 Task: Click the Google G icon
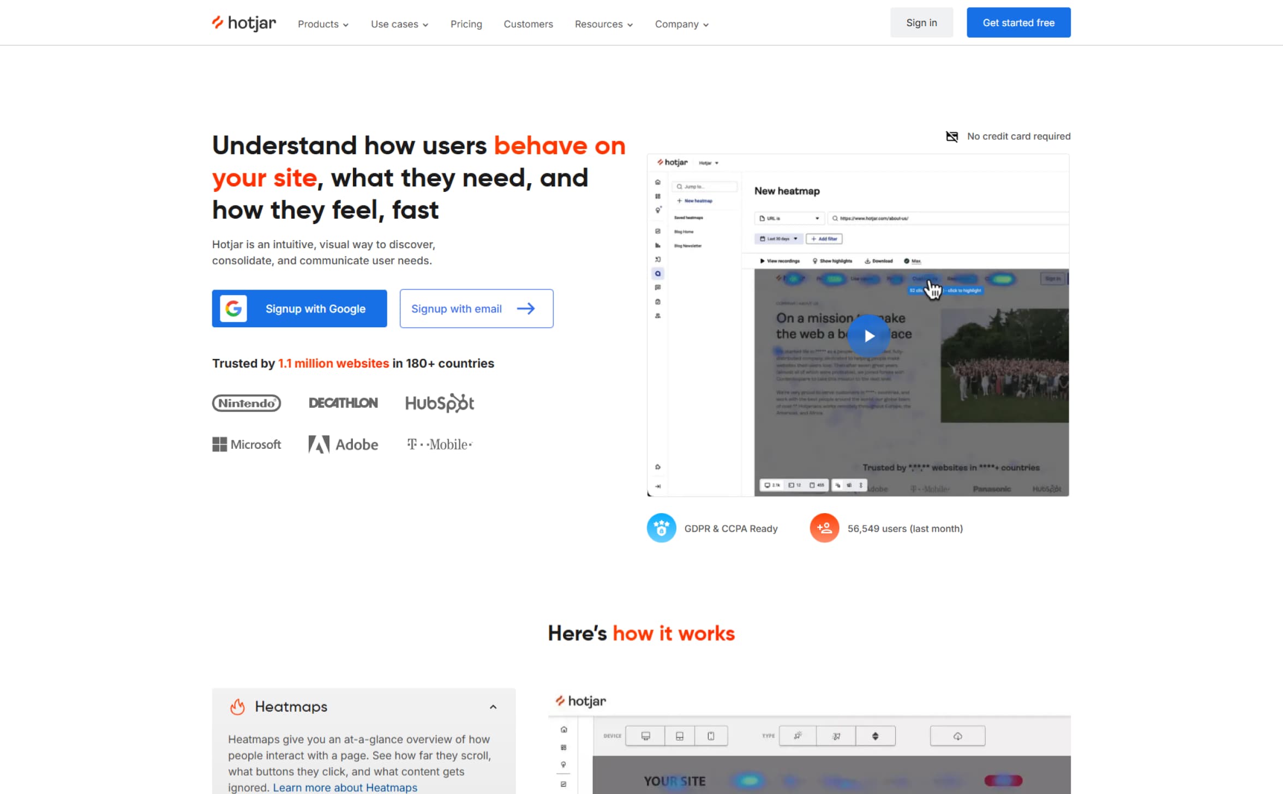pyautogui.click(x=233, y=309)
